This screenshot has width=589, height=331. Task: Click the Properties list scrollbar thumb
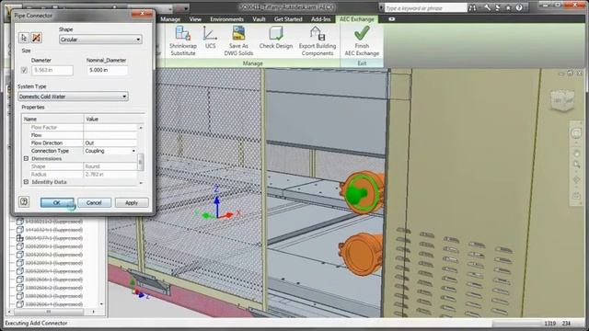pos(141,162)
